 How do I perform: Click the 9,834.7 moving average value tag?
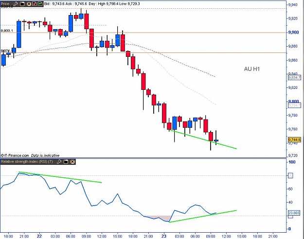(294, 78)
